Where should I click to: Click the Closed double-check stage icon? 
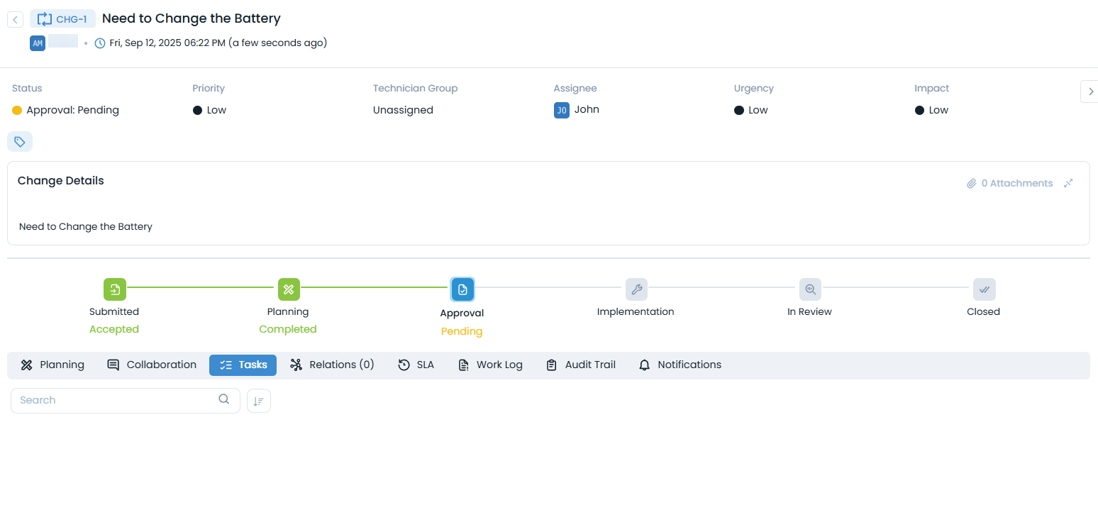tap(983, 289)
